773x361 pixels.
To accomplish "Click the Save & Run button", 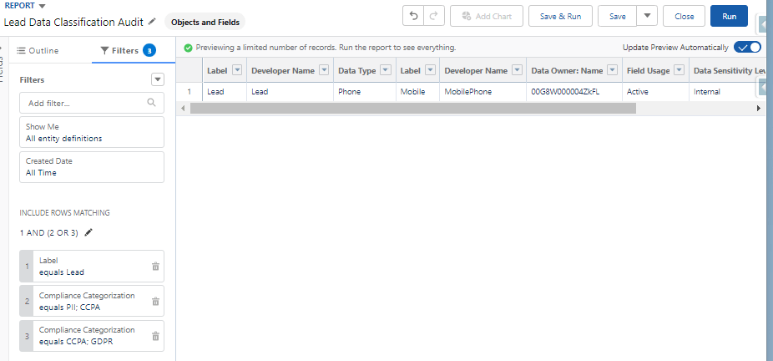I will [560, 16].
